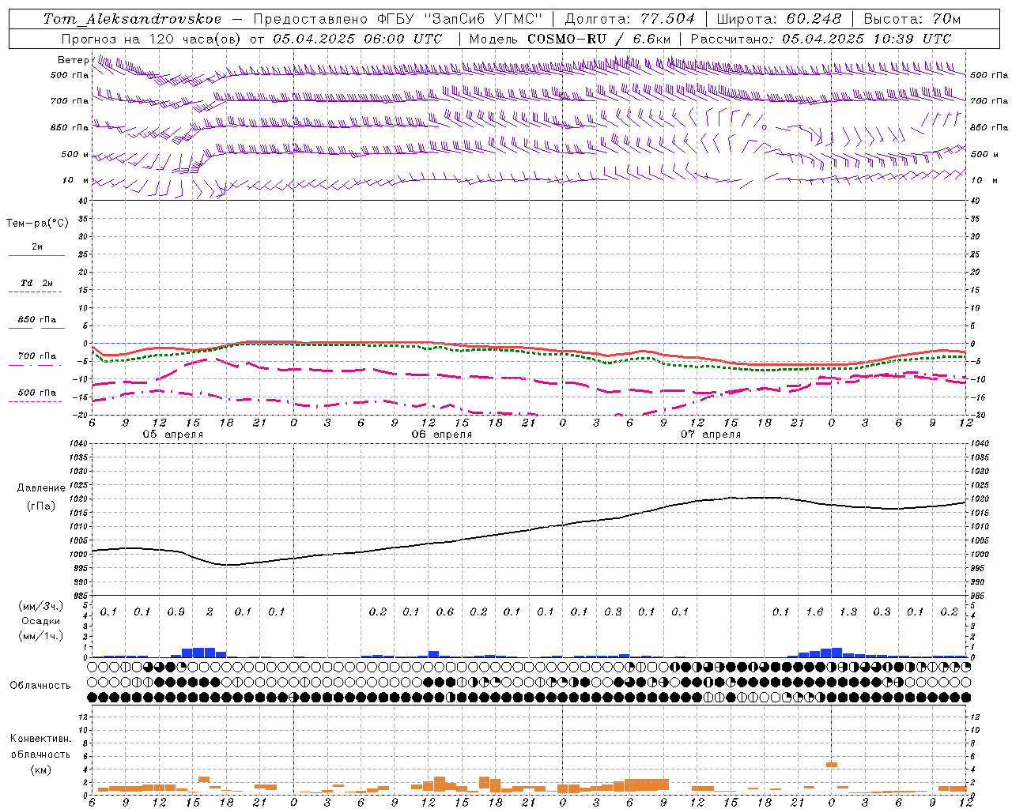The width and height of the screenshot is (1012, 809).
Task: Click the model label COSMO-RU / 6.6км
Action: 599,39
